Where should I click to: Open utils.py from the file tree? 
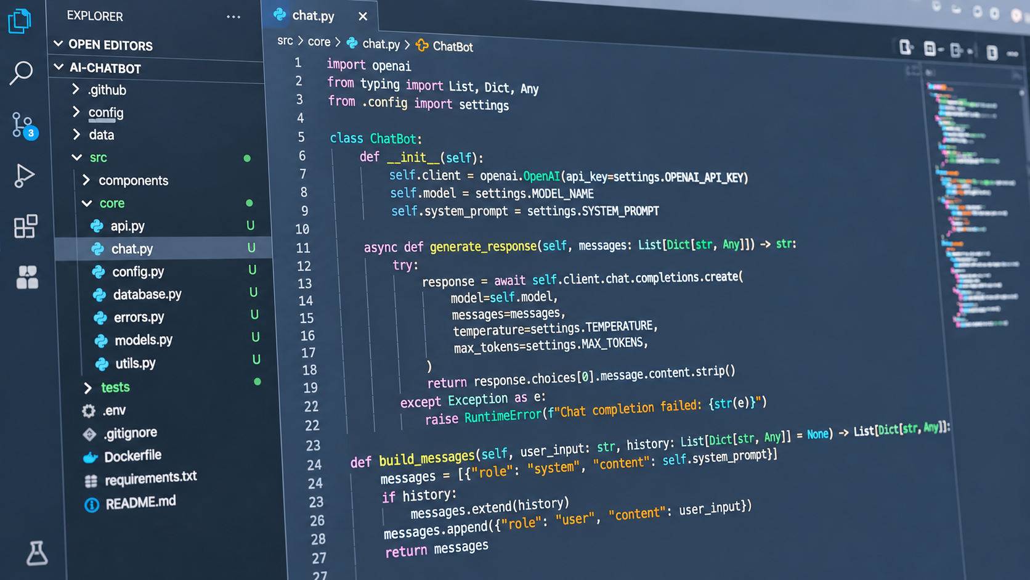[x=136, y=364]
